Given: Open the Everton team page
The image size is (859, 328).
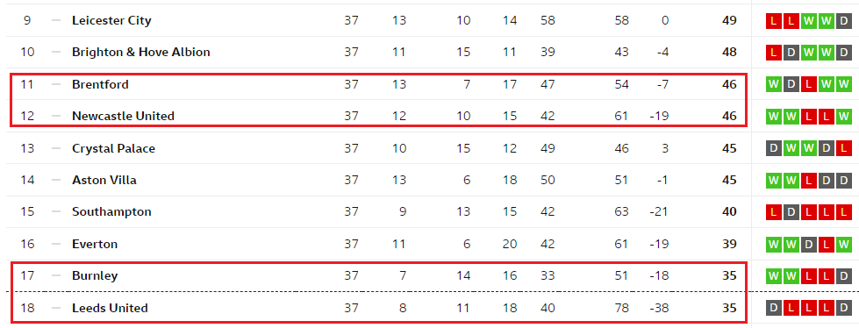Looking at the screenshot, I should pos(95,244).
